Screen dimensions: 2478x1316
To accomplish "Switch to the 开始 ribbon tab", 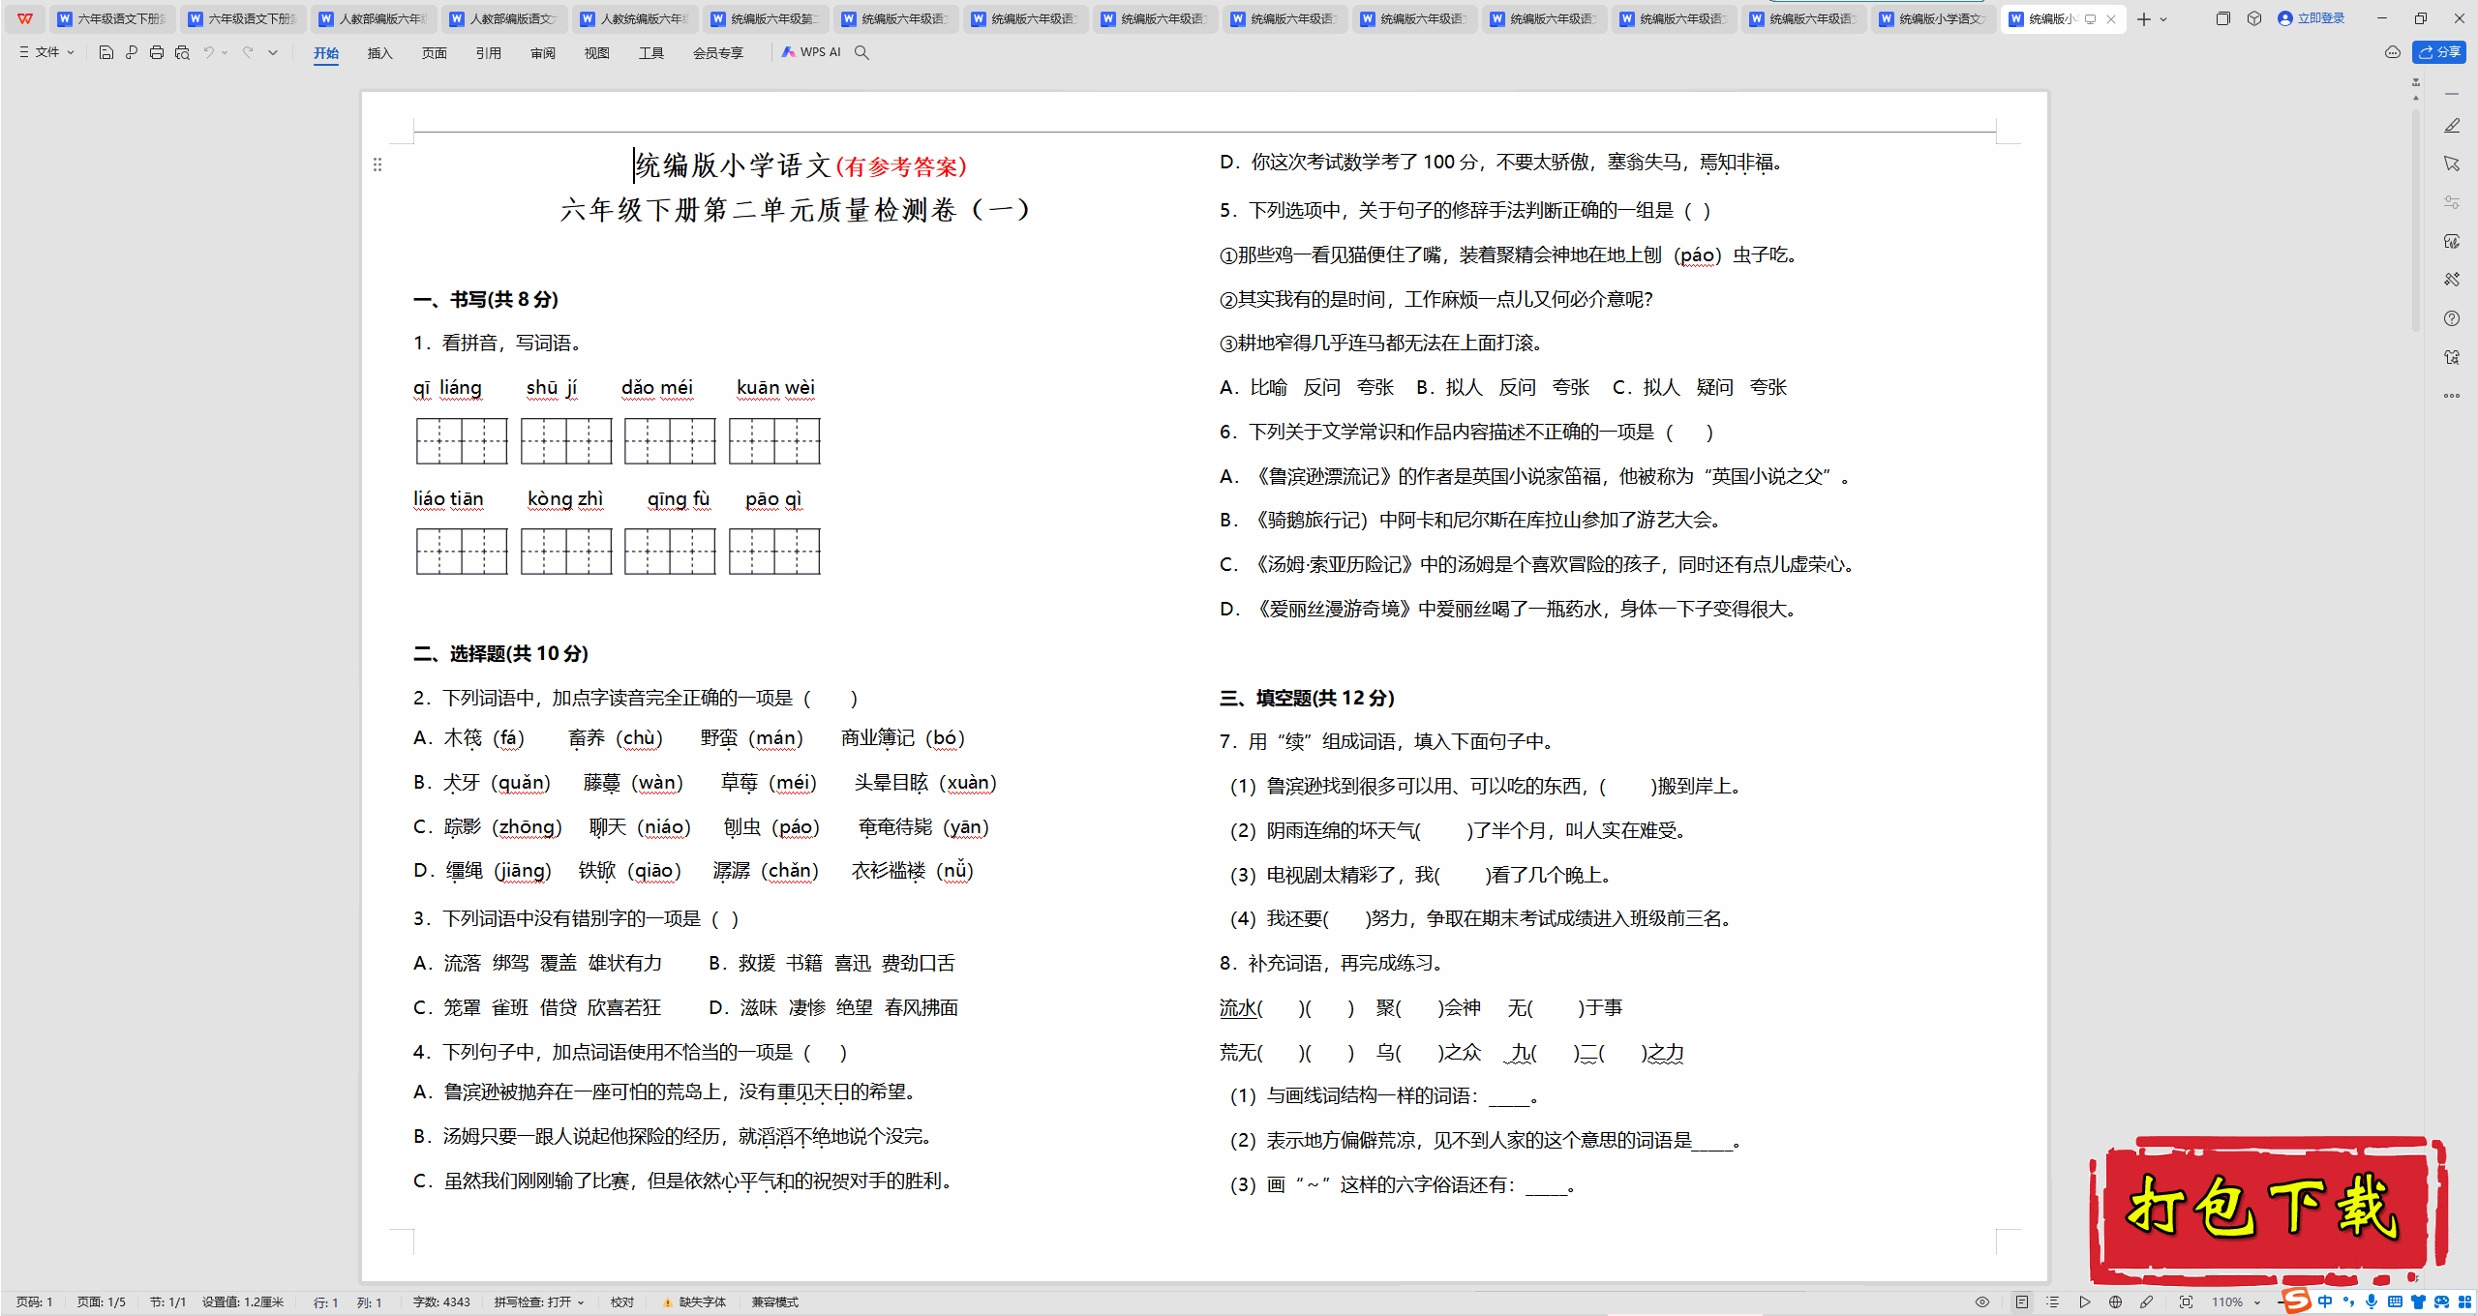I will click(x=326, y=53).
